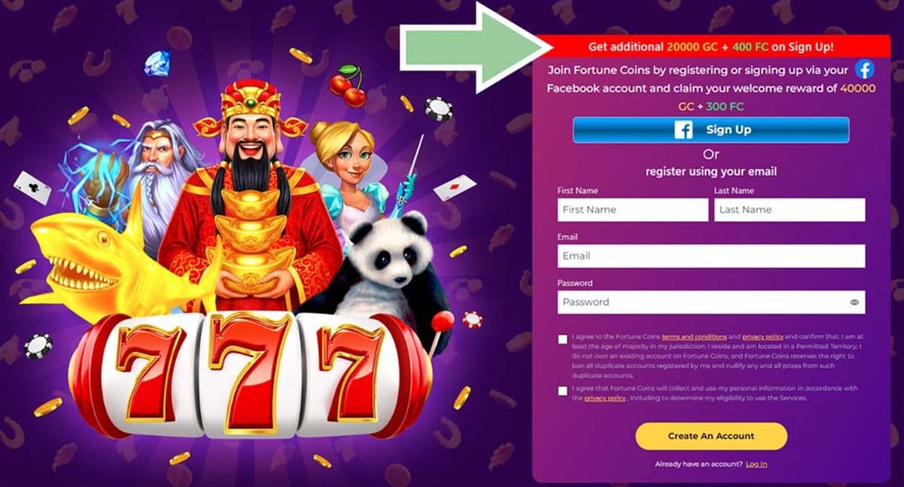Open privacy policy link in second agreement

point(606,398)
